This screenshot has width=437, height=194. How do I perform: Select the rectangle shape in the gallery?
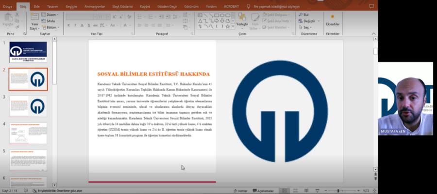(x=217, y=15)
